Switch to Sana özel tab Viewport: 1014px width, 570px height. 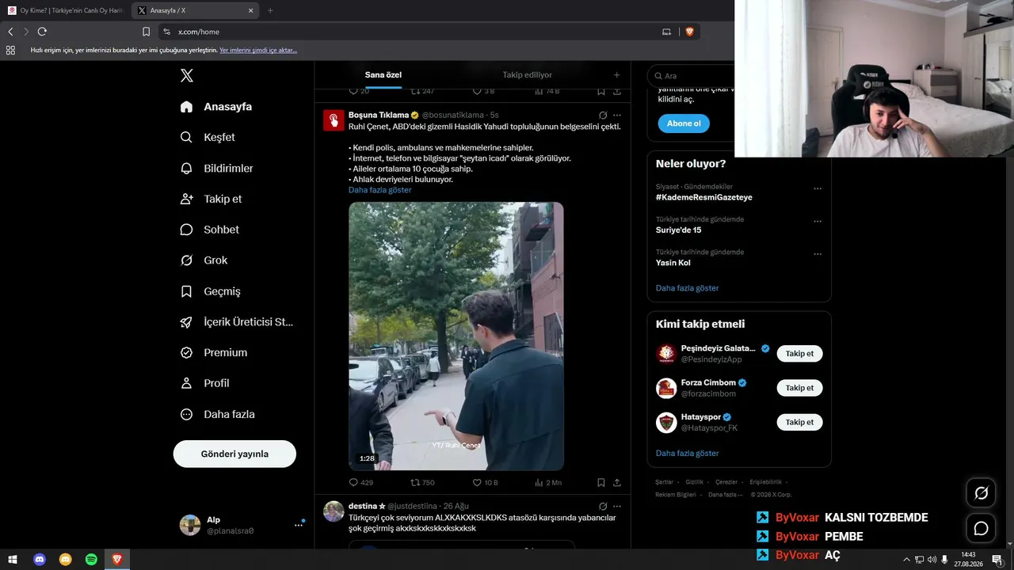[x=383, y=75]
